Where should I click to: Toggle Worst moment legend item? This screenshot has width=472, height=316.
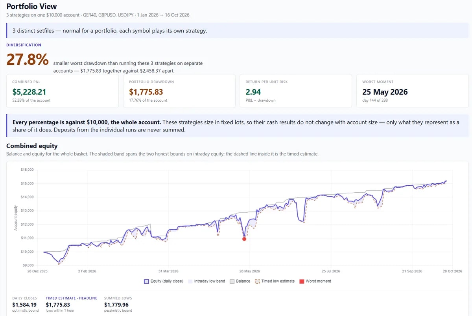coord(315,281)
